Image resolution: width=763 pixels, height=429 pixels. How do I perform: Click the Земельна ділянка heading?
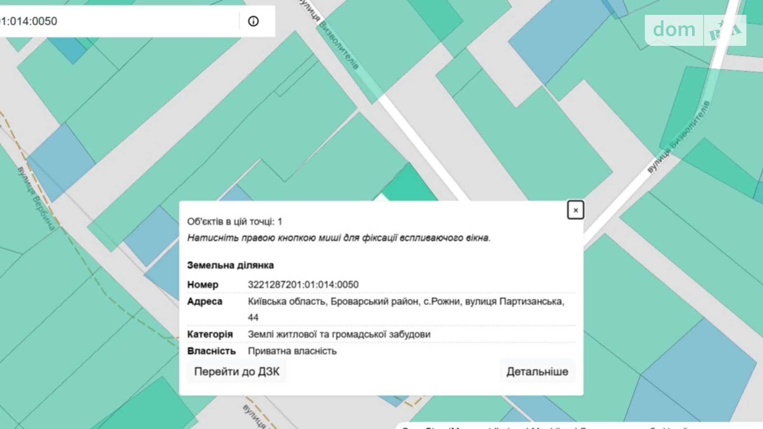(x=231, y=265)
